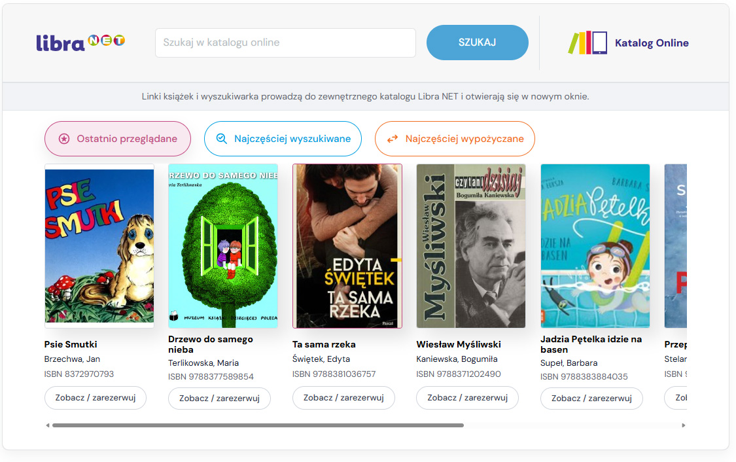
Task: Click the star icon in Ostatnio przeglądane
Action: [64, 139]
